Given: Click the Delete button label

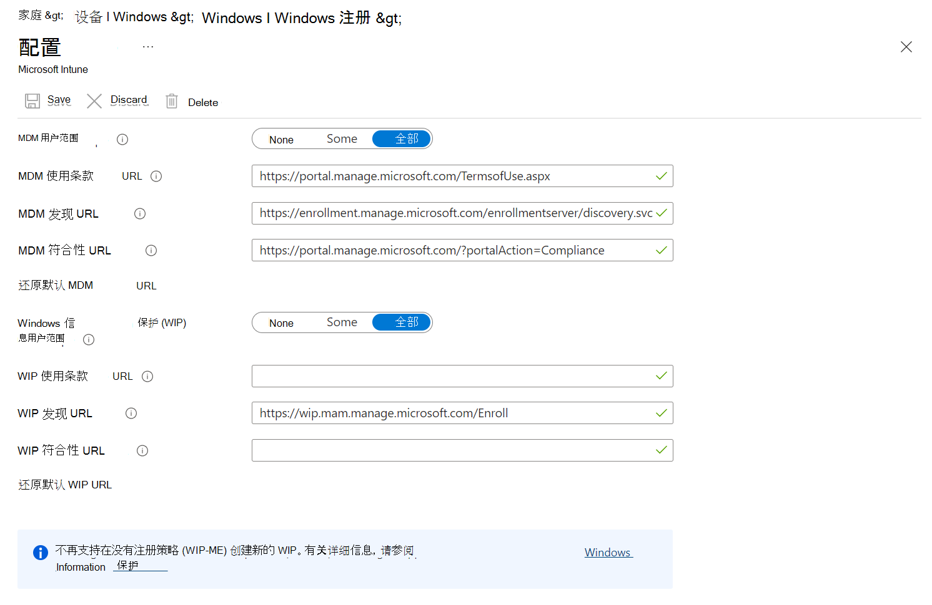Looking at the screenshot, I should pos(203,102).
